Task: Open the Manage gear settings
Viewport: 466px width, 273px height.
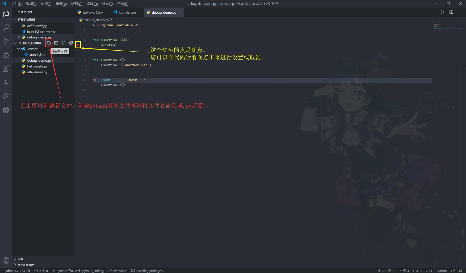Action: (6, 260)
